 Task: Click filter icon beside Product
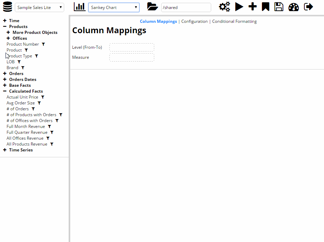pos(26,50)
